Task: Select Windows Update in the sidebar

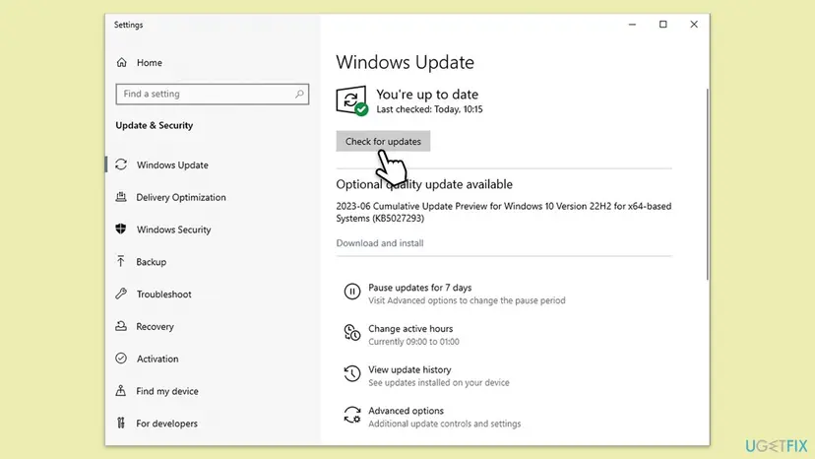Action: point(172,164)
